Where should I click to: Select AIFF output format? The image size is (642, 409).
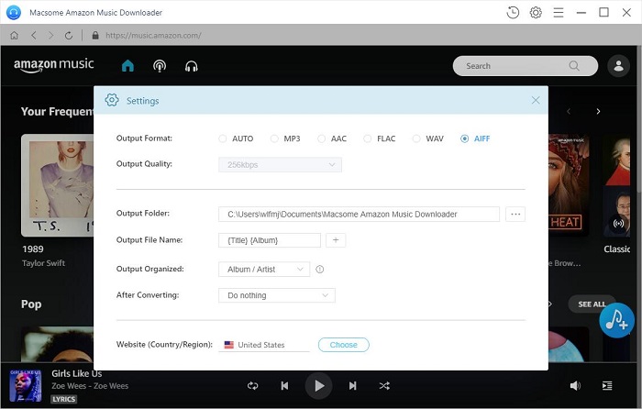pos(475,138)
